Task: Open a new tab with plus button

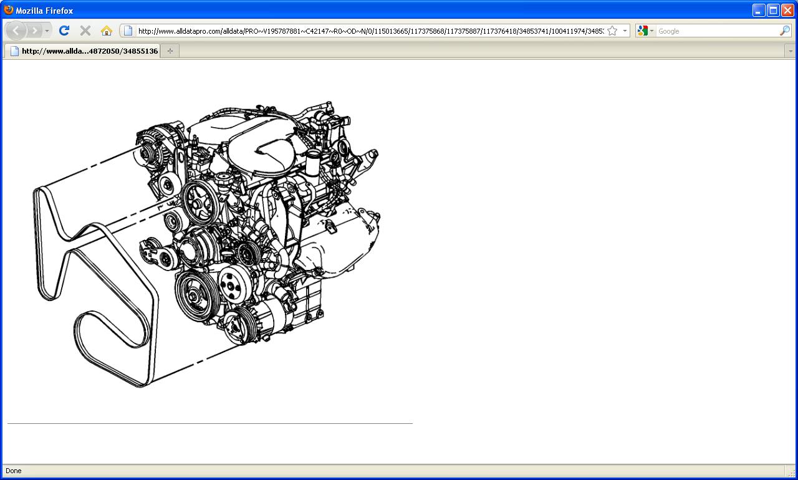Action: click(x=170, y=51)
